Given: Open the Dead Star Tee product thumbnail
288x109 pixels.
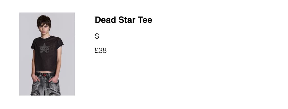Looking at the screenshot, I should pos(47,54).
